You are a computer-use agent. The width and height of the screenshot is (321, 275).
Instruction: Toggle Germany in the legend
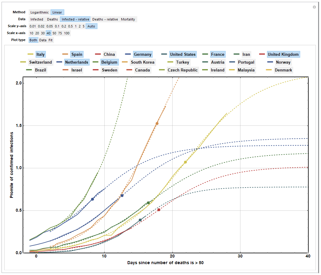[143, 54]
